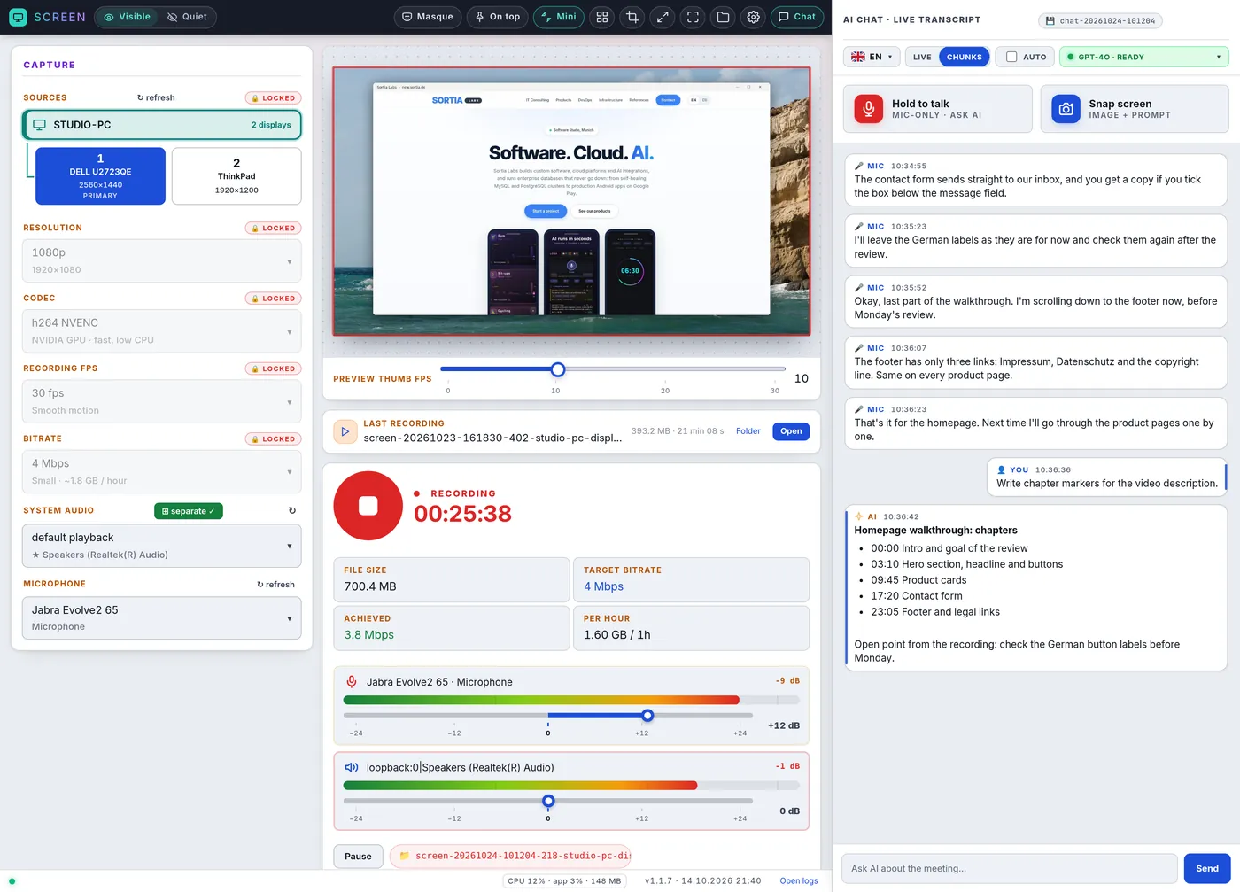Switch to Quiet mode
The width and height of the screenshot is (1240, 892).
[x=187, y=17]
